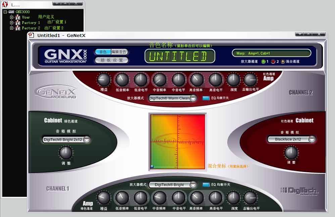Collapse the GNX3000 root node

[x=5, y=12]
